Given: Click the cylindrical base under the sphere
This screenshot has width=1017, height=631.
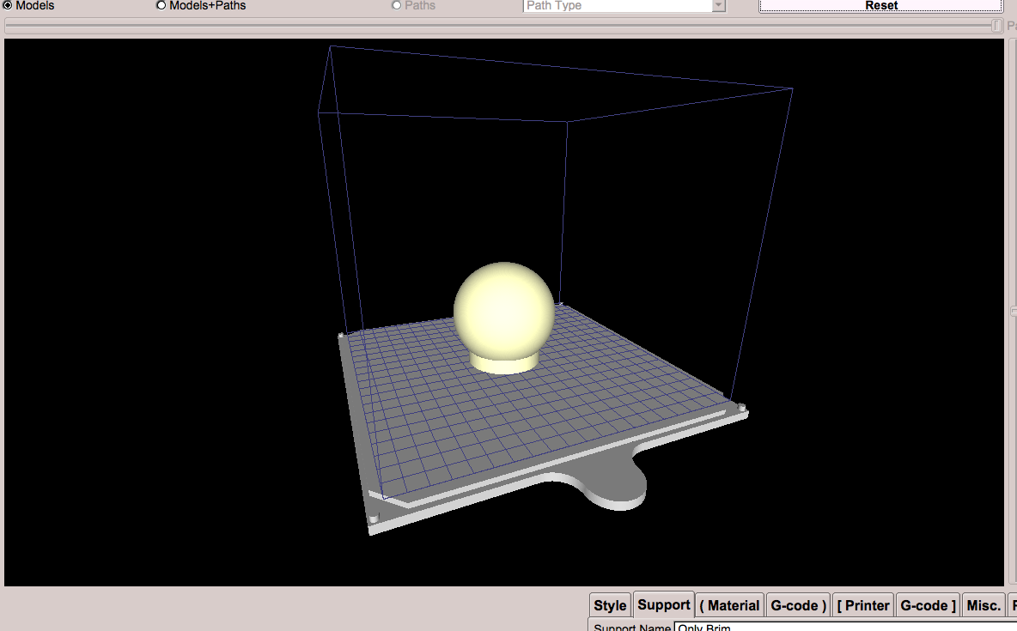Looking at the screenshot, I should [x=503, y=365].
